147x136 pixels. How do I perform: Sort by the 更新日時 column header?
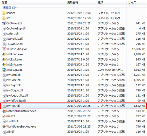click(81, 2)
